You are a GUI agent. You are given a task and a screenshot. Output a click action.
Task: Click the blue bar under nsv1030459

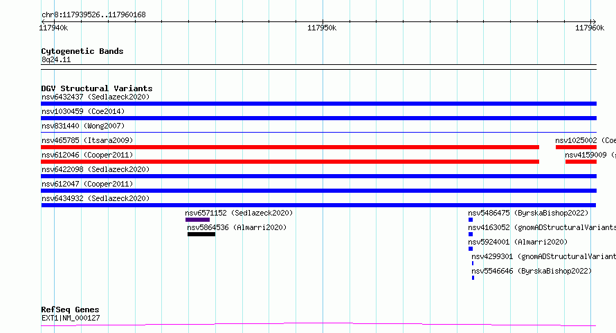318,118
